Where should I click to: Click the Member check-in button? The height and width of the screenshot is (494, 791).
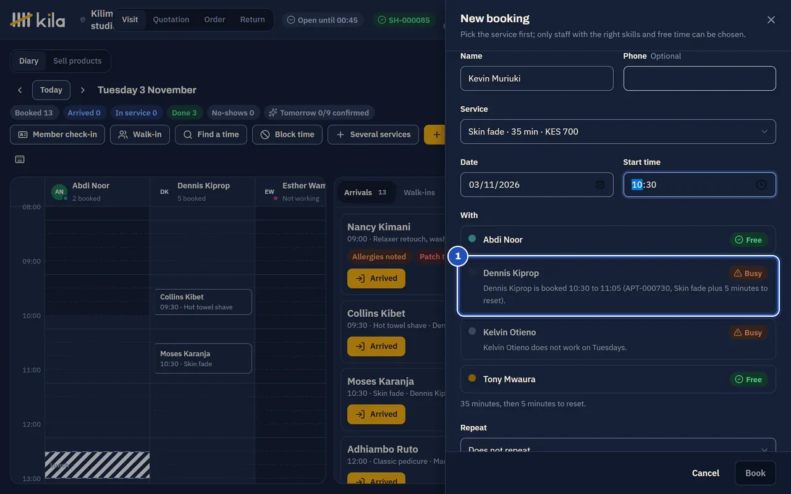57,135
